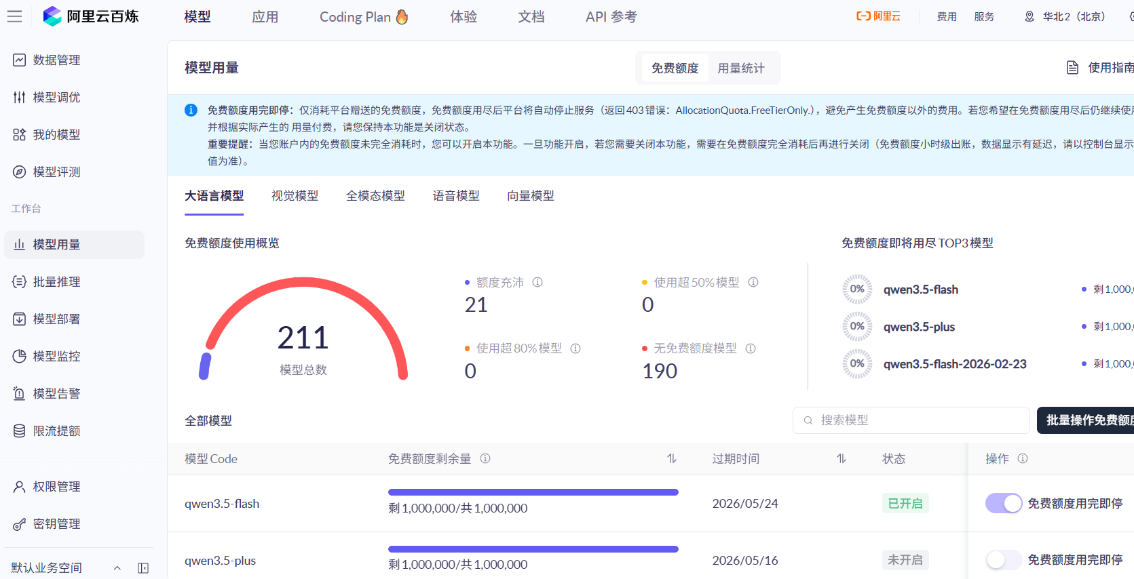The height and width of the screenshot is (579, 1134).
Task: Open the API 参考 navigation item
Action: pyautogui.click(x=611, y=17)
